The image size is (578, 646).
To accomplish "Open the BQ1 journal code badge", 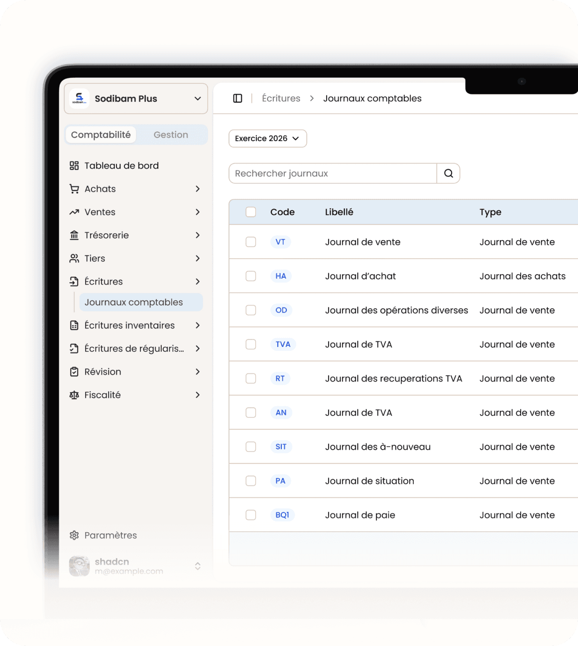I will (x=282, y=515).
